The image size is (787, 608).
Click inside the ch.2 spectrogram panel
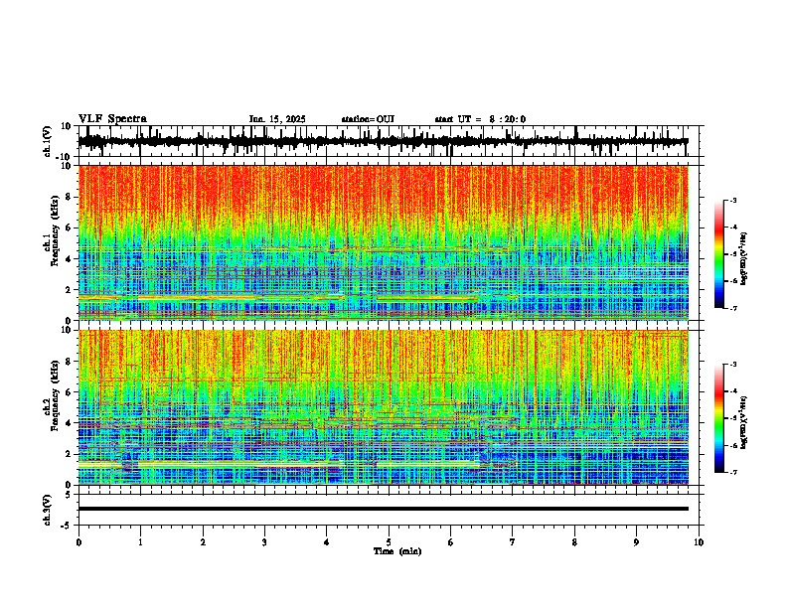[x=383, y=407]
